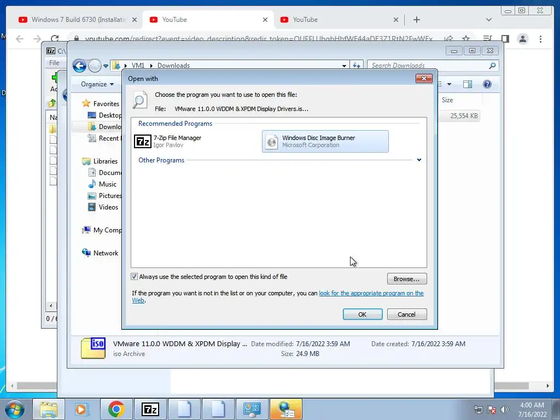
Task: Click the Search Downloads field
Action: [x=429, y=66]
